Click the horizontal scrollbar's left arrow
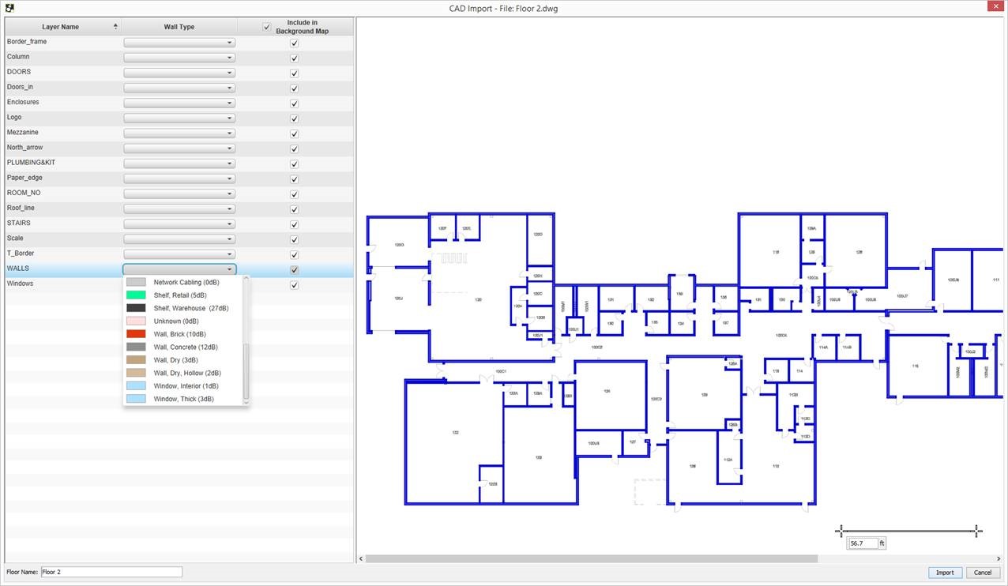Image resolution: width=1008 pixels, height=586 pixels. (x=362, y=559)
